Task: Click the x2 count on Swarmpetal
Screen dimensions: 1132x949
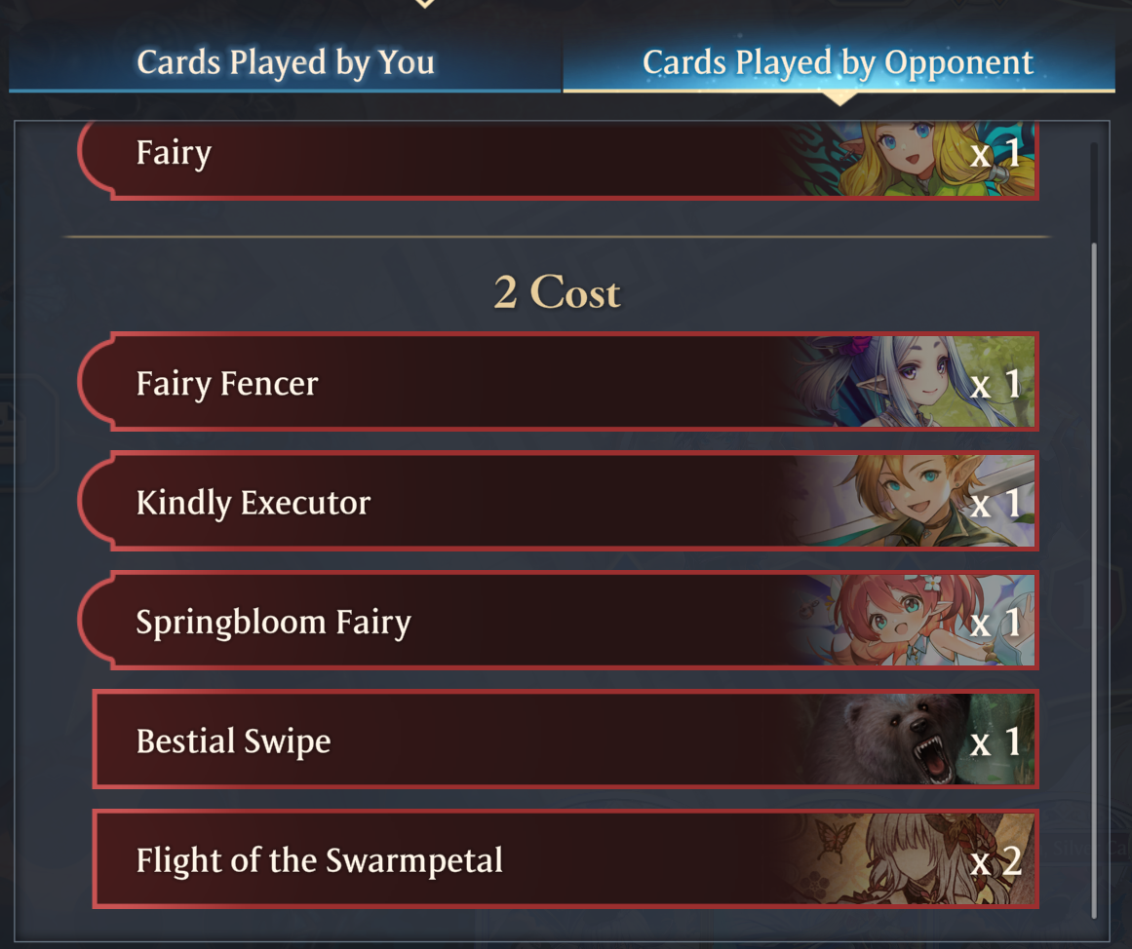Action: point(995,860)
